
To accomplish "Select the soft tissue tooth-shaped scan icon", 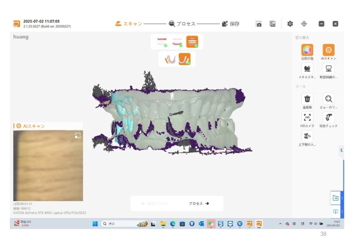I will (x=328, y=69).
